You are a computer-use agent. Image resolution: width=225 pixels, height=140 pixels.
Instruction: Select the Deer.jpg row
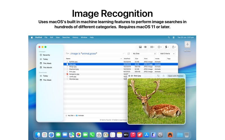coord(121,64)
